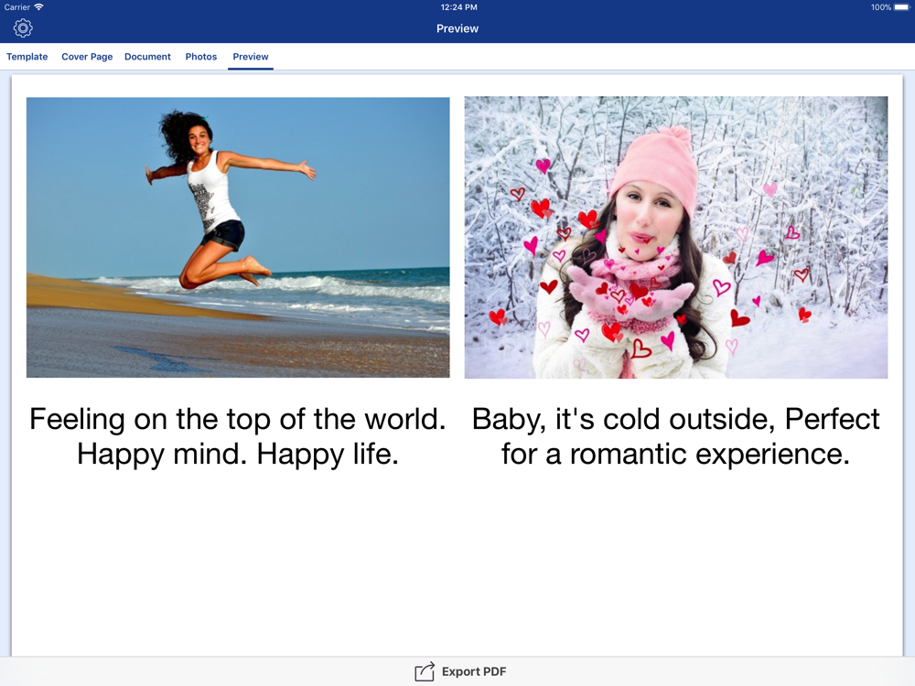Tap the Export PDF share icon

[425, 671]
